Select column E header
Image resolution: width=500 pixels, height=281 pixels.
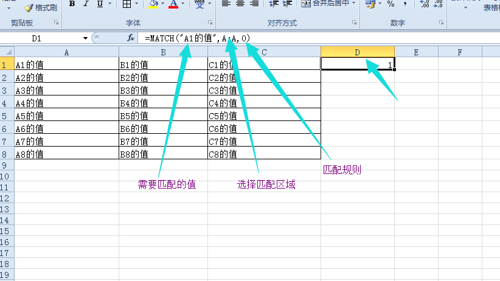(416, 52)
